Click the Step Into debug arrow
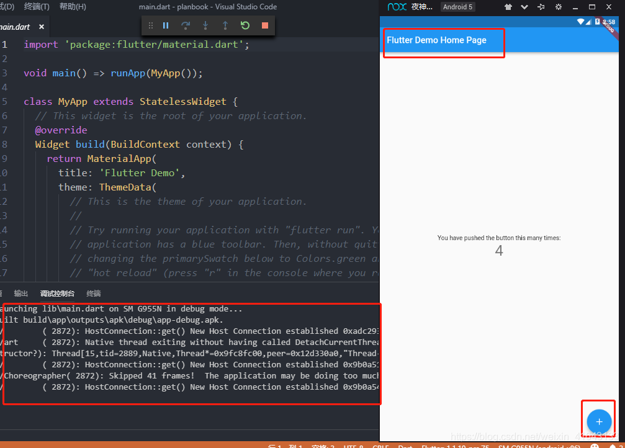Viewport: 625px width, 448px height. click(205, 25)
